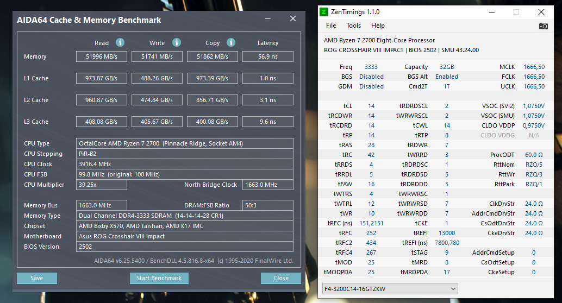This screenshot has height=303, width=562.
Task: Click the Save button in AIDA64
Action: tap(37, 278)
